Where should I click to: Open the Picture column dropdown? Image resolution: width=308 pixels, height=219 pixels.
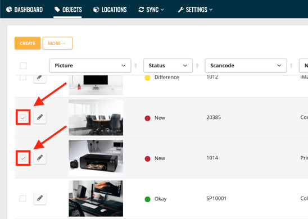coord(90,65)
